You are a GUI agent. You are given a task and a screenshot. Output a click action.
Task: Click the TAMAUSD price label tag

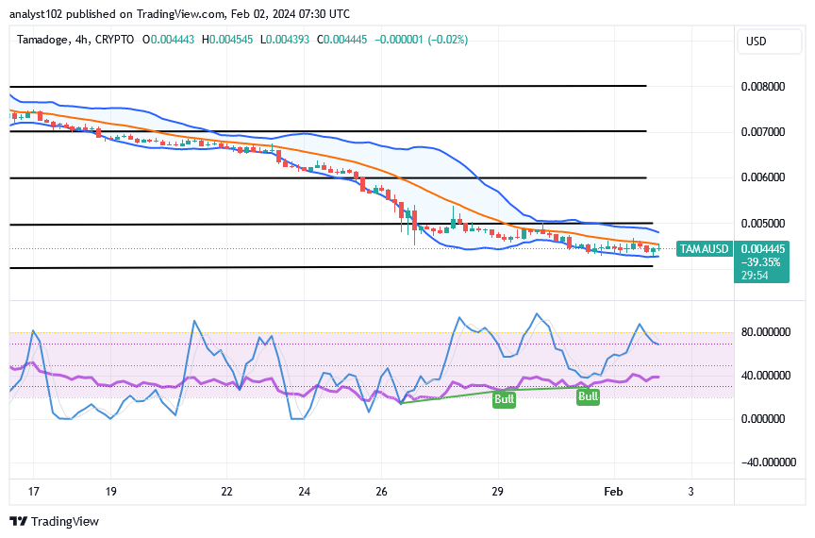pyautogui.click(x=705, y=249)
